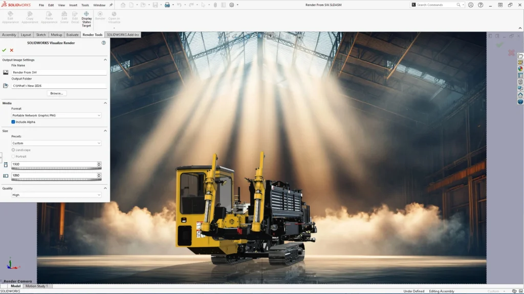
Task: Open the Quality dropdown set to High
Action: tap(56, 195)
